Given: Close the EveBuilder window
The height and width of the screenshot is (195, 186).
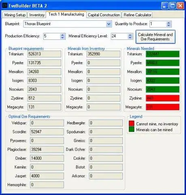Looking at the screenshot, I should [x=180, y=6].
